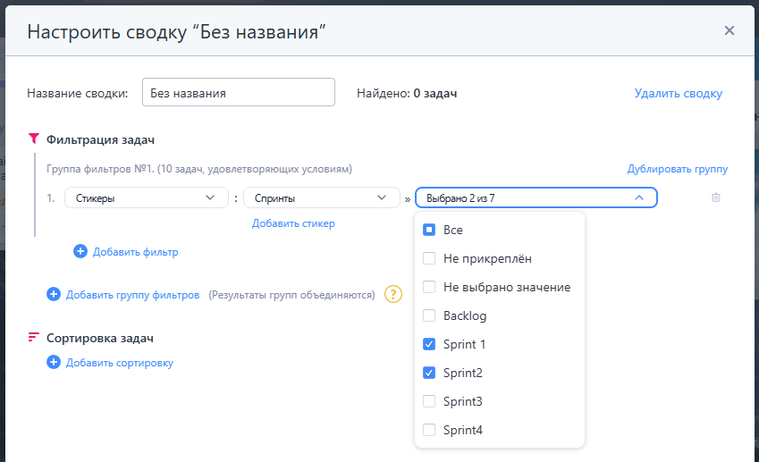The height and width of the screenshot is (462, 759).
Task: Click the trash icon to delete filter
Action: [715, 197]
